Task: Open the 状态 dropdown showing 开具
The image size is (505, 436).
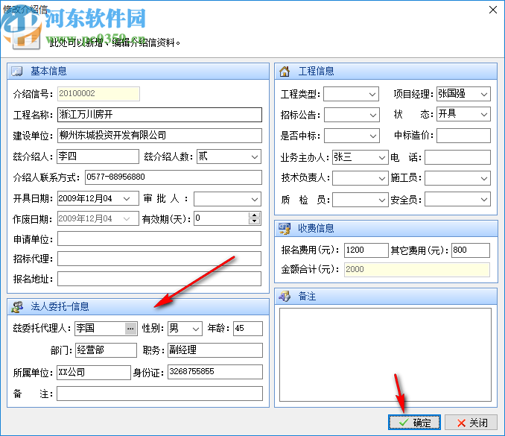Action: point(483,114)
